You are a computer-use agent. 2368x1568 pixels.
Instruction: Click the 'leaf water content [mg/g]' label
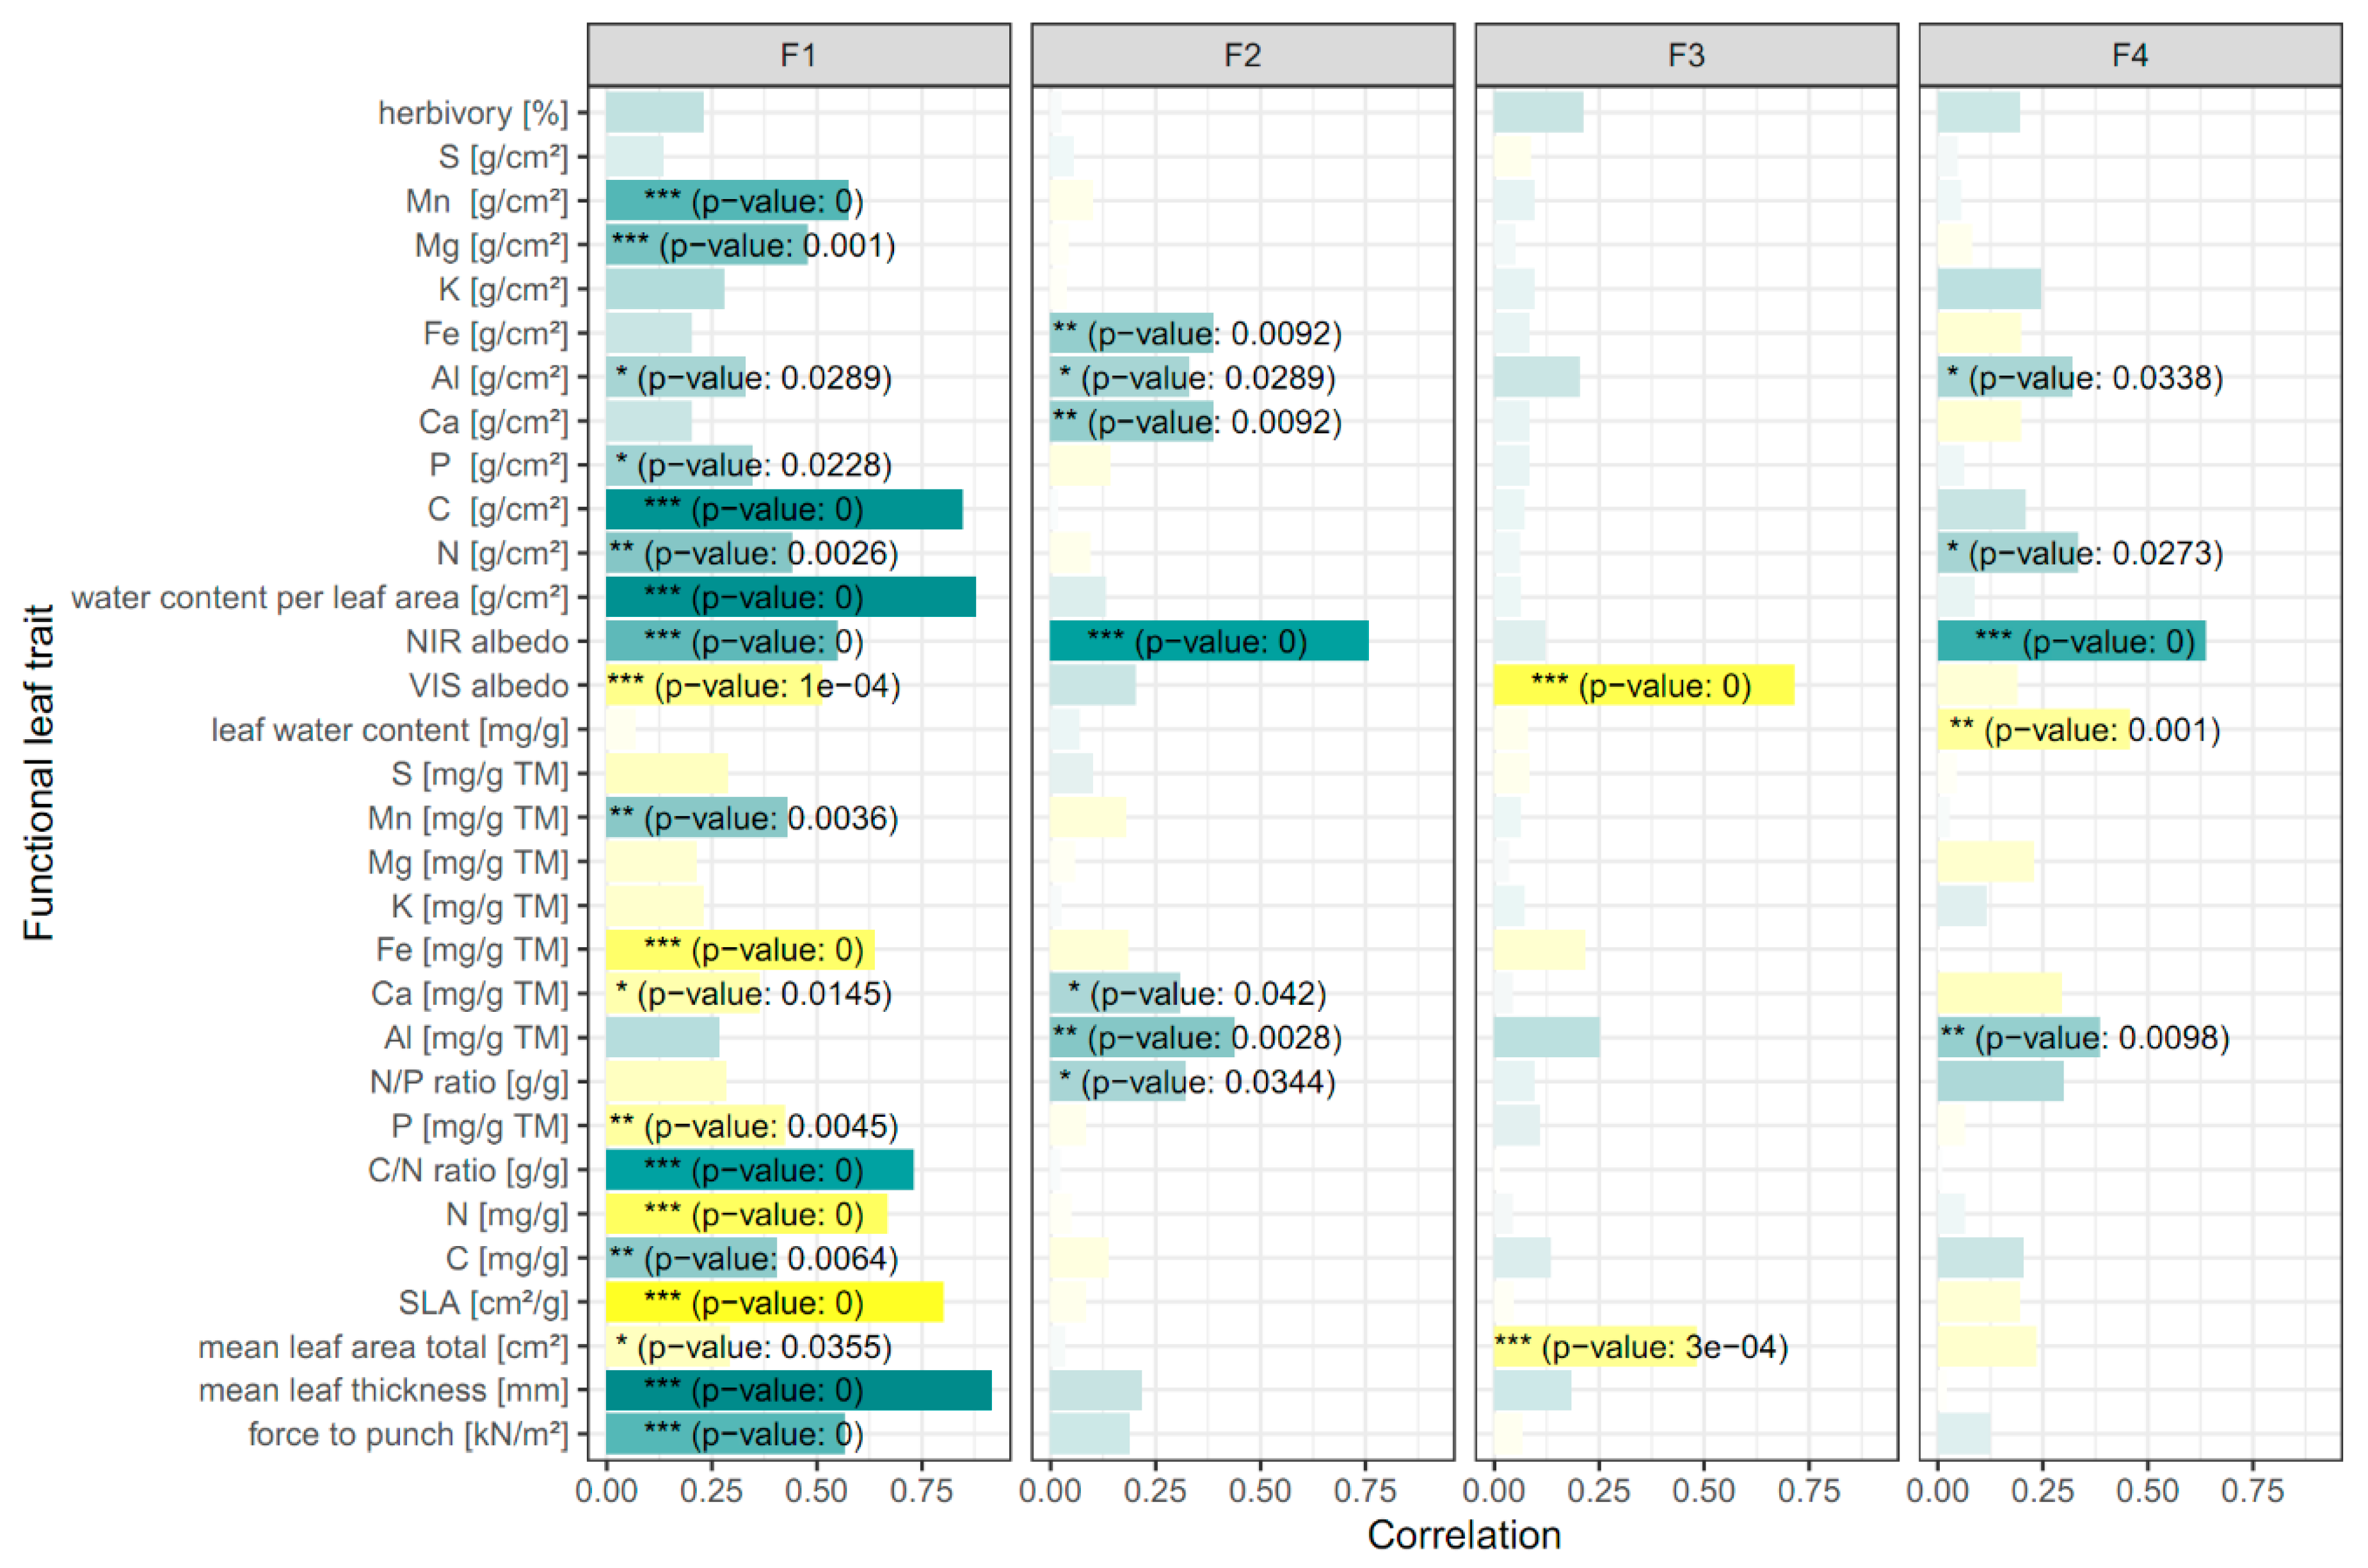coord(389,730)
